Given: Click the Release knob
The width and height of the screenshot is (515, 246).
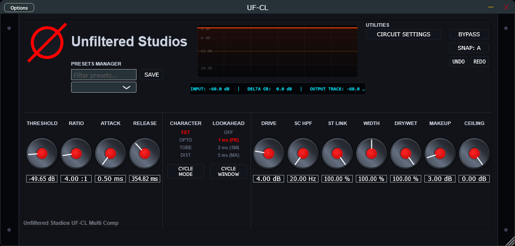Looking at the screenshot, I should pyautogui.click(x=145, y=153).
